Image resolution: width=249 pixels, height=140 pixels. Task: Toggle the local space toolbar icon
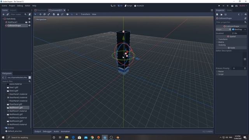[67, 14]
